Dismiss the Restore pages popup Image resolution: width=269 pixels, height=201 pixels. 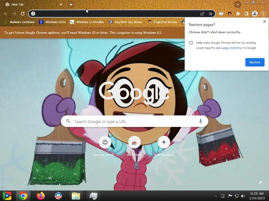point(264,21)
